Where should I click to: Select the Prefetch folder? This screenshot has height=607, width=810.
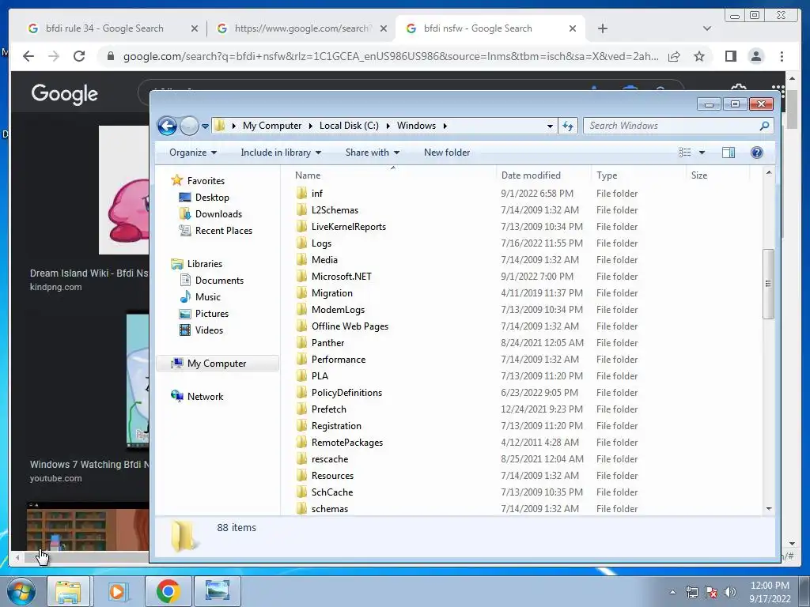click(328, 409)
